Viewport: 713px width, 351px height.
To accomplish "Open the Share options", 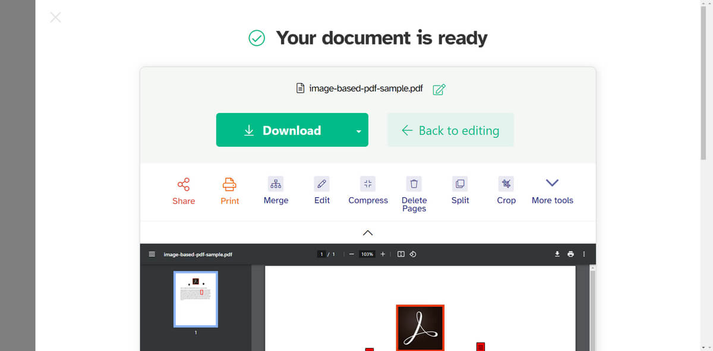I will click(x=183, y=190).
